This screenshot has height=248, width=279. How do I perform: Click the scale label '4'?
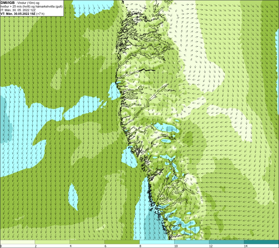pos(71,246)
